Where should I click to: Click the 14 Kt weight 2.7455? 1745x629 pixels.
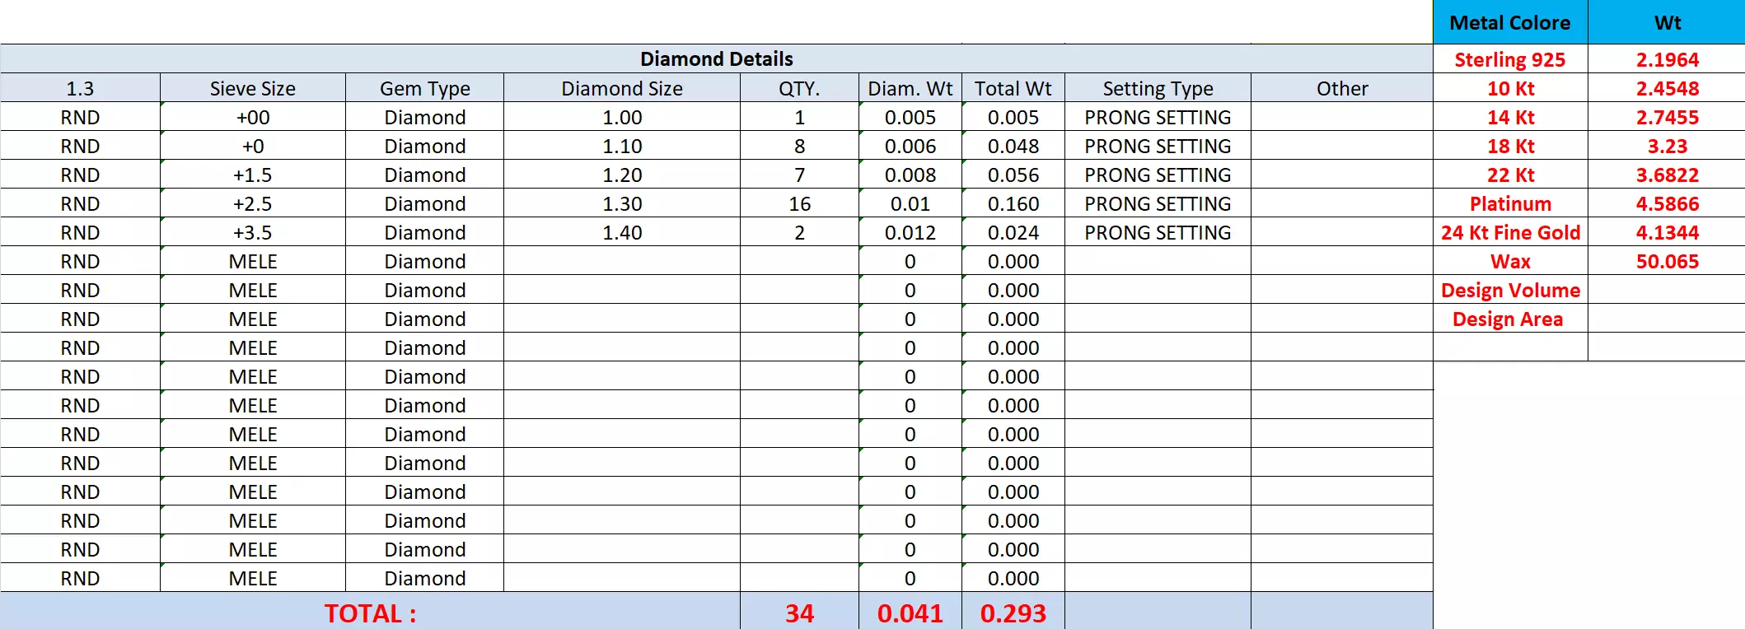click(x=1667, y=117)
